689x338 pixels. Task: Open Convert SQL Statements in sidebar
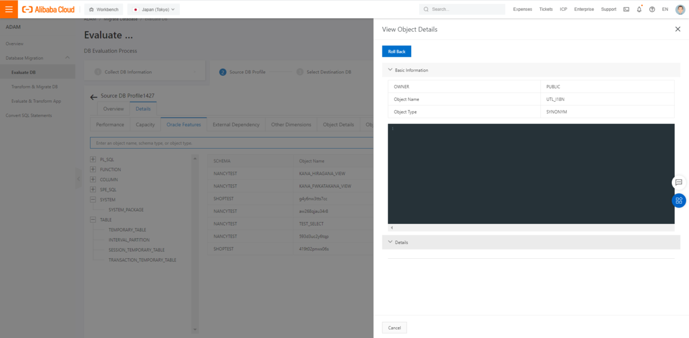(x=29, y=115)
